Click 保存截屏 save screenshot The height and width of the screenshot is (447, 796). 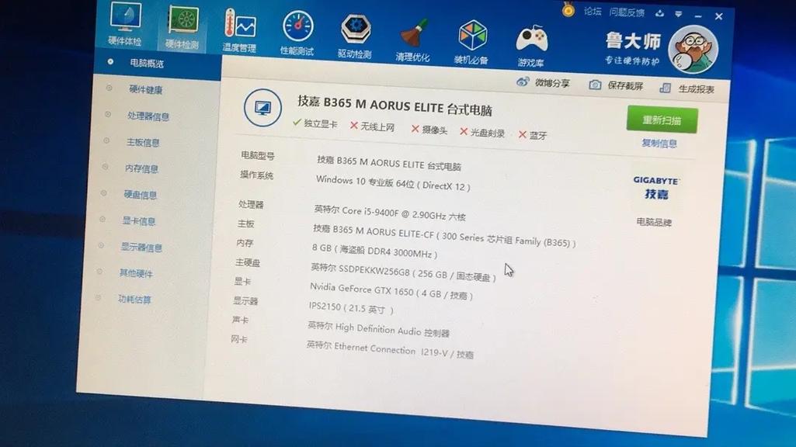click(616, 85)
